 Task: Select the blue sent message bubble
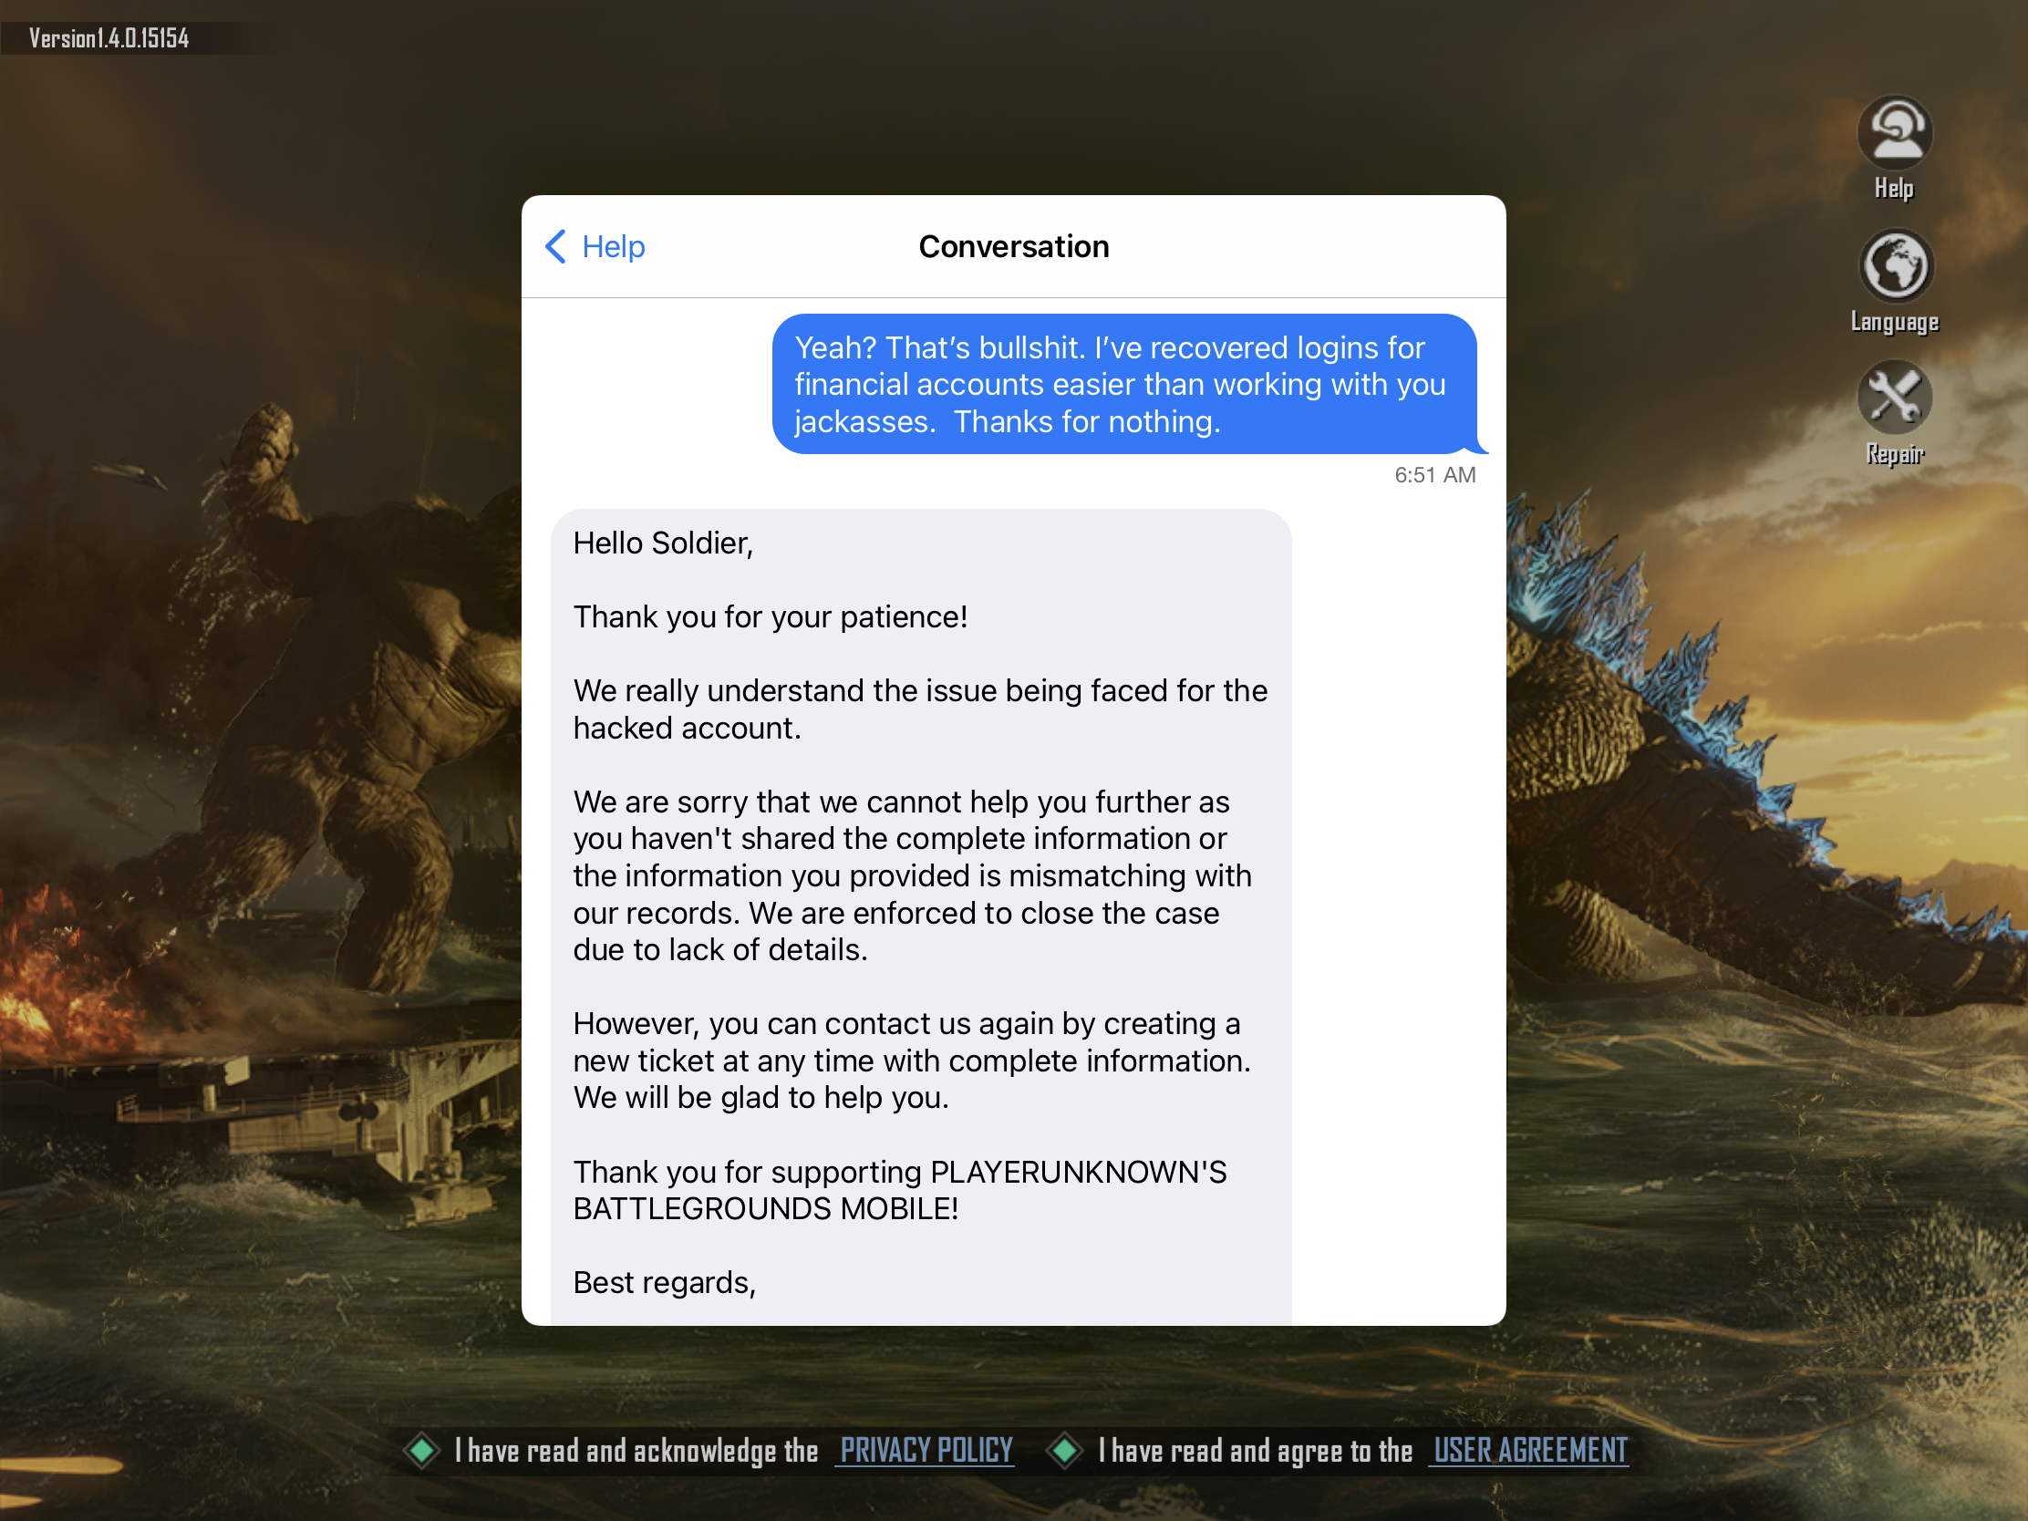pos(1126,384)
